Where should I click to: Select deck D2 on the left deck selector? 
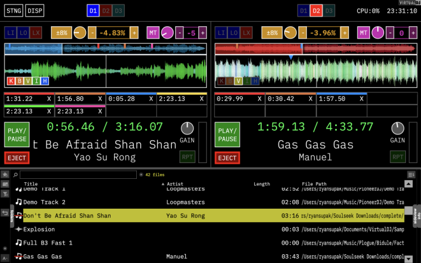click(x=106, y=11)
